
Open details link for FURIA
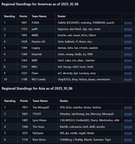pyautogui.click(x=128, y=23)
